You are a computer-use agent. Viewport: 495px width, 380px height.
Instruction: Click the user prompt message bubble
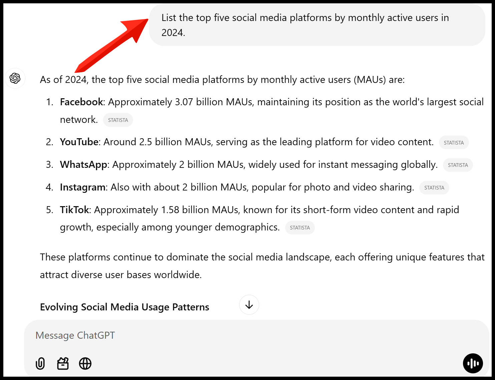pos(317,25)
